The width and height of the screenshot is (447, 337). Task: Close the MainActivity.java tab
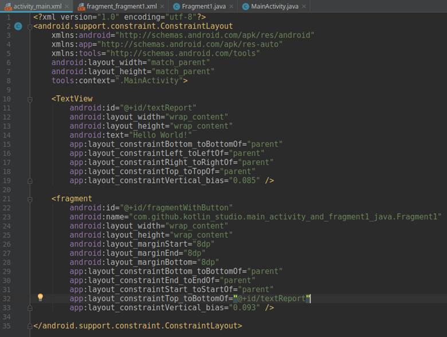[304, 6]
